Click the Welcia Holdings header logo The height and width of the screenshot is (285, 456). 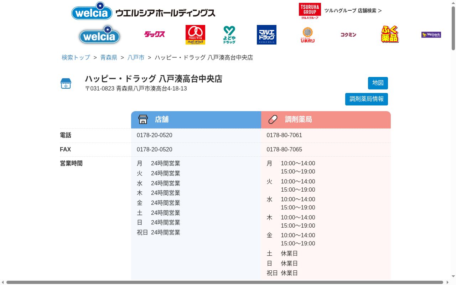click(143, 11)
